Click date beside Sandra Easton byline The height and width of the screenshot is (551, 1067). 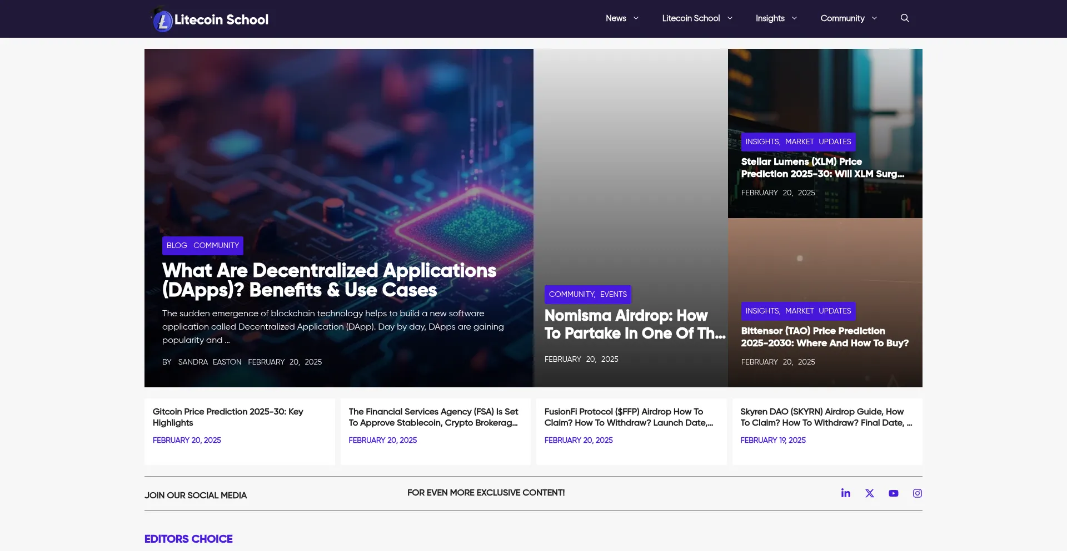click(285, 362)
